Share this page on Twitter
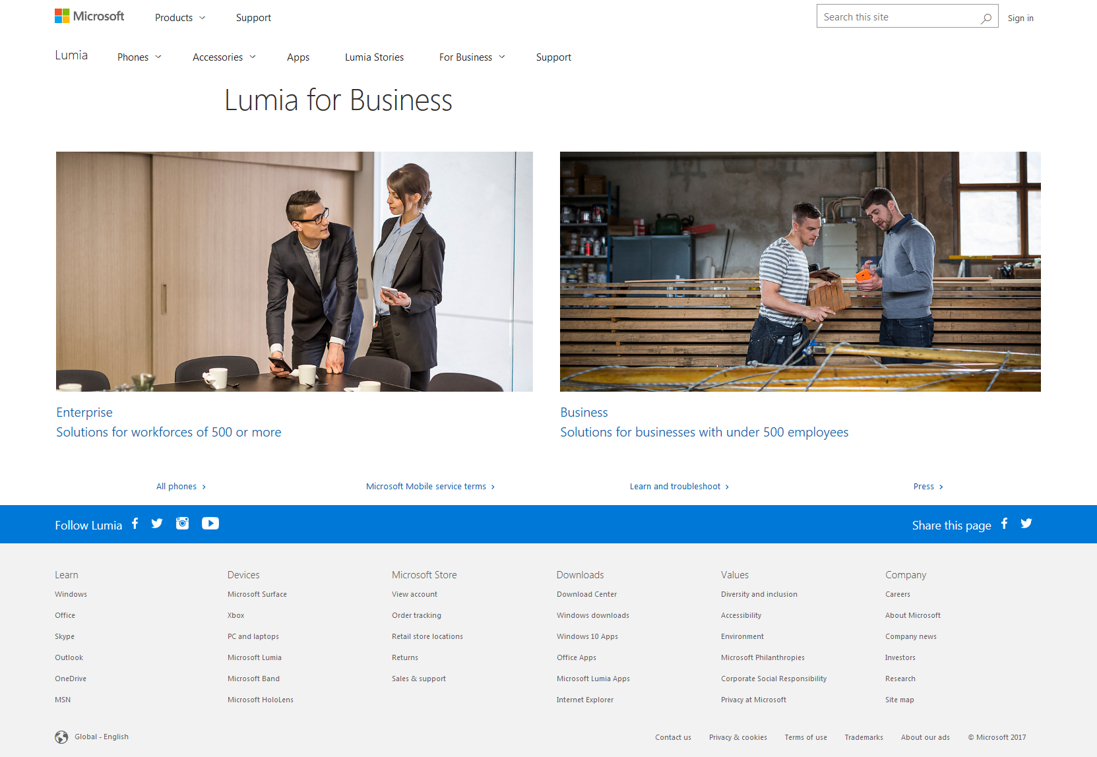Viewport: 1097px width, 757px height. tap(1026, 524)
